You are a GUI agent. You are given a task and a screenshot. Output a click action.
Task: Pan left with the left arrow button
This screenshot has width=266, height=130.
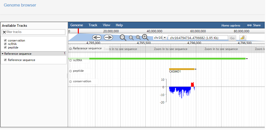pos(97,37)
